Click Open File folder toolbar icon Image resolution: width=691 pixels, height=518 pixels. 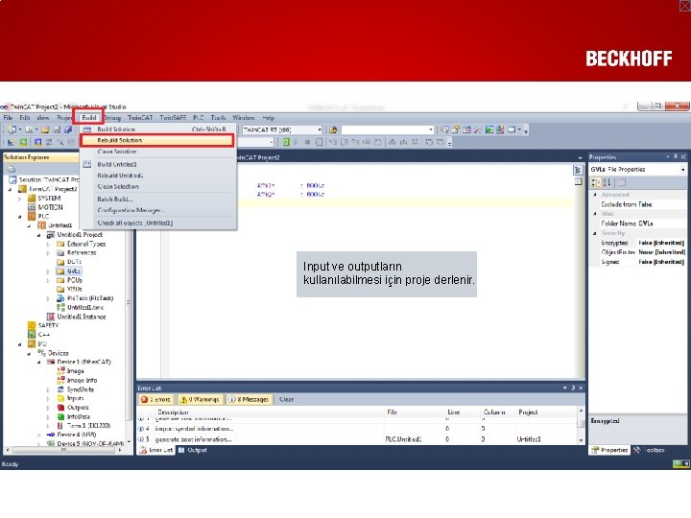45,129
